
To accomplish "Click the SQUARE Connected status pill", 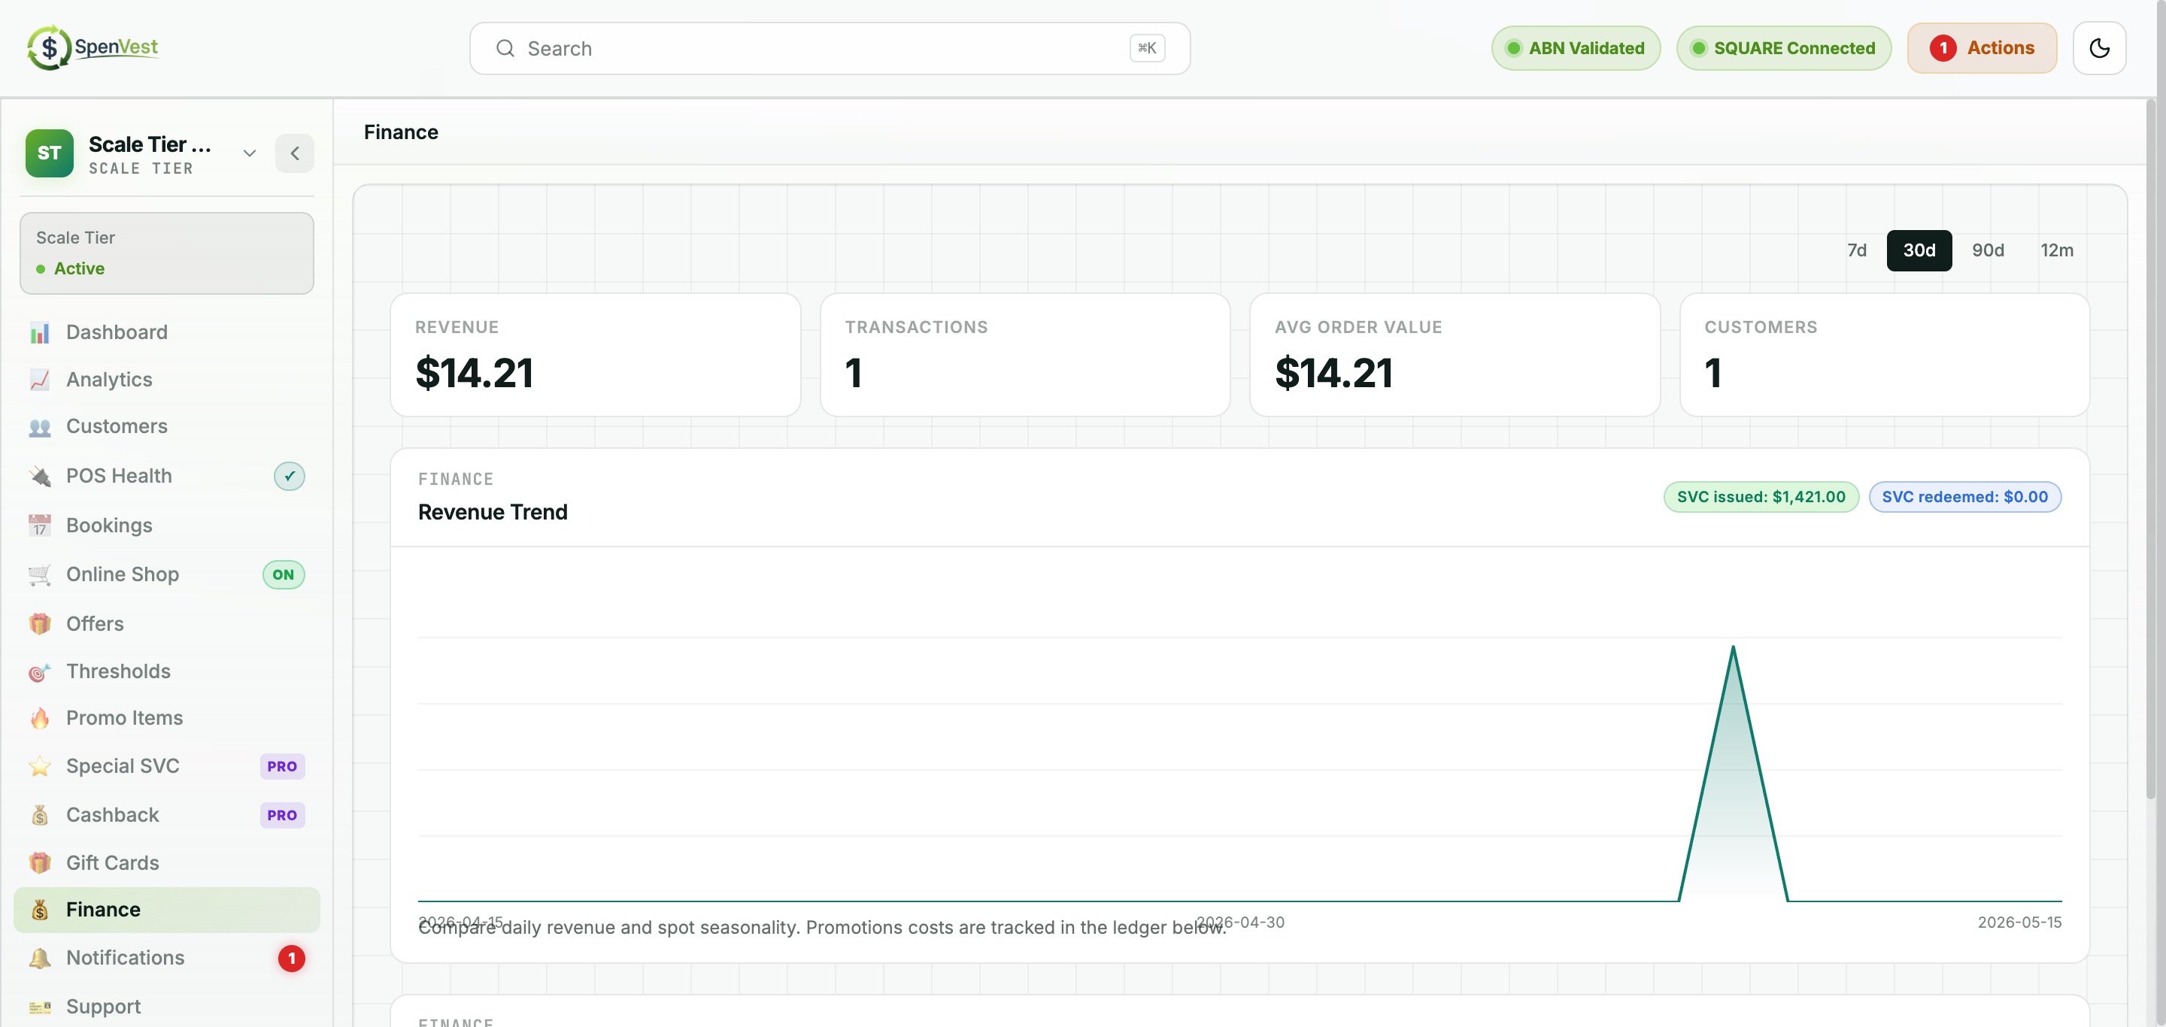I will click(1783, 48).
